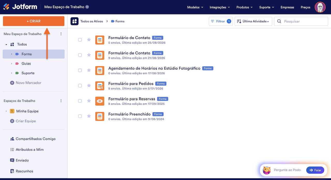
Task: Click the Enviado message icon
Action: coord(12,160)
